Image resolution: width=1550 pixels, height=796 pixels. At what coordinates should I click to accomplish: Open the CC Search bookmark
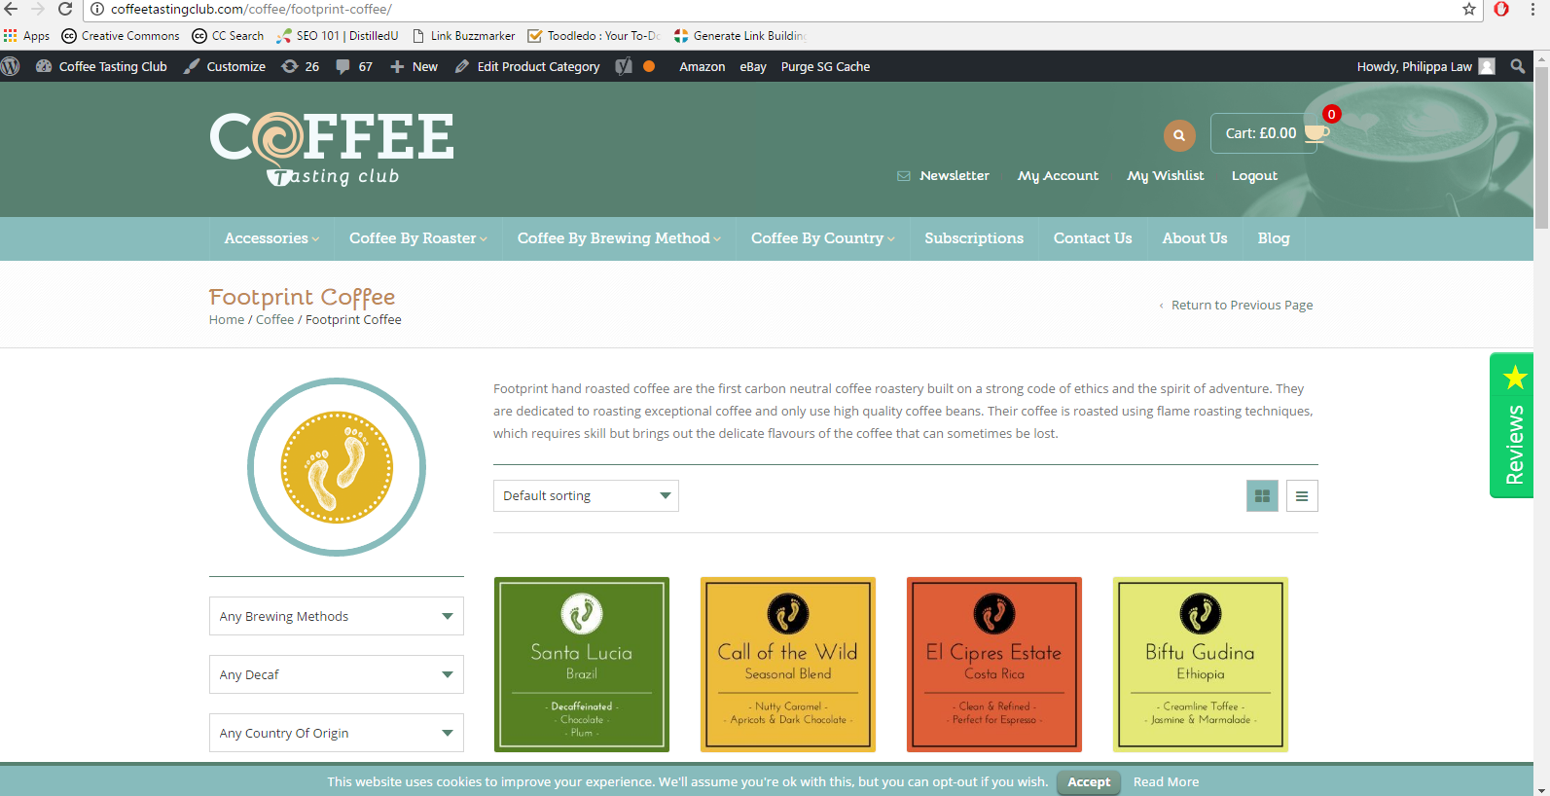click(x=228, y=36)
